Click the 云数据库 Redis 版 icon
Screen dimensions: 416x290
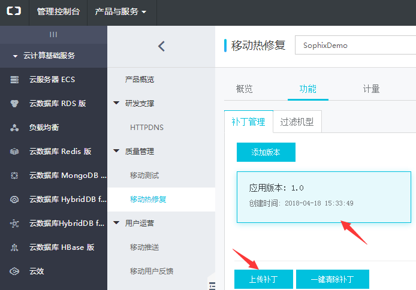coord(14,152)
